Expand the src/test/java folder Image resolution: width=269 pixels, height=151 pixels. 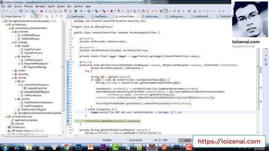pyautogui.click(x=7, y=128)
